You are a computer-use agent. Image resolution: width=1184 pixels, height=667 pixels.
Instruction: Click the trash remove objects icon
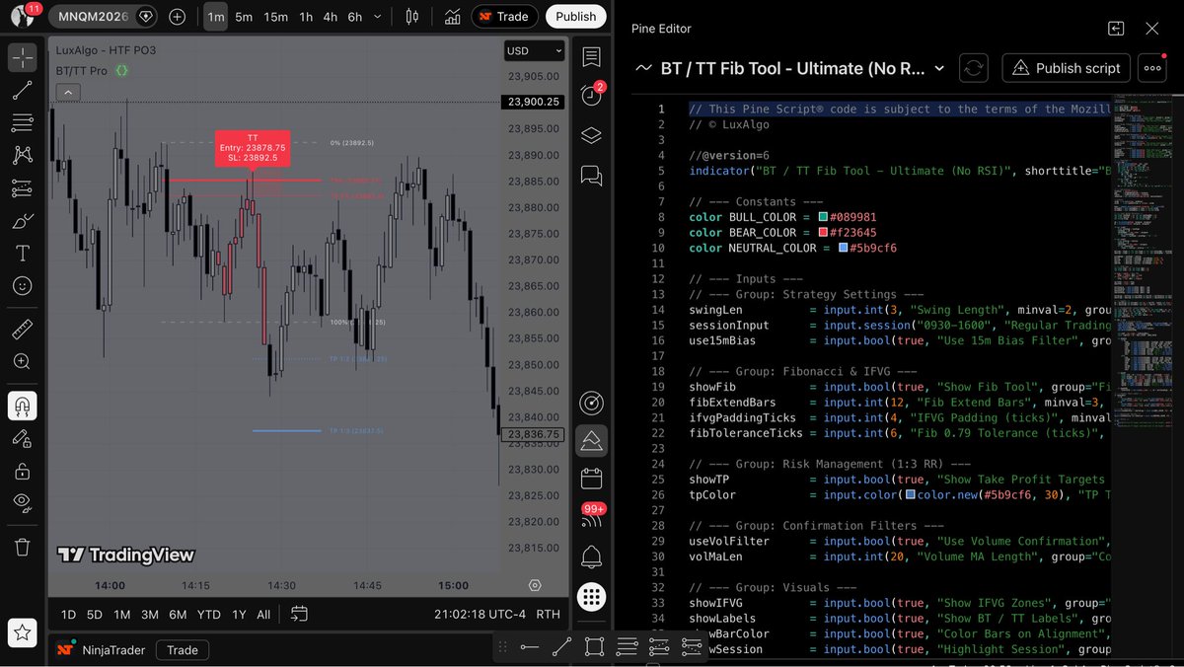[x=23, y=546]
